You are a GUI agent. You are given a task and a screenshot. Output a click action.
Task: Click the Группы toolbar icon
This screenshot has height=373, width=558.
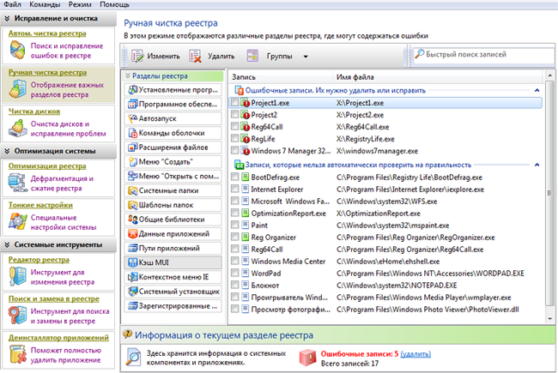click(x=252, y=56)
